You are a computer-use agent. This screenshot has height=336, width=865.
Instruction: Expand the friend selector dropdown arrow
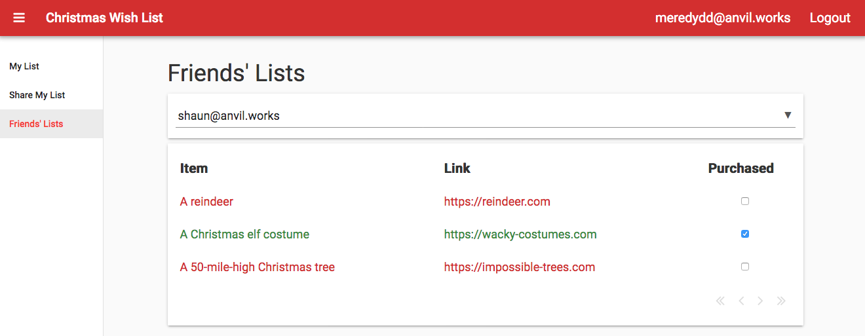pos(788,115)
